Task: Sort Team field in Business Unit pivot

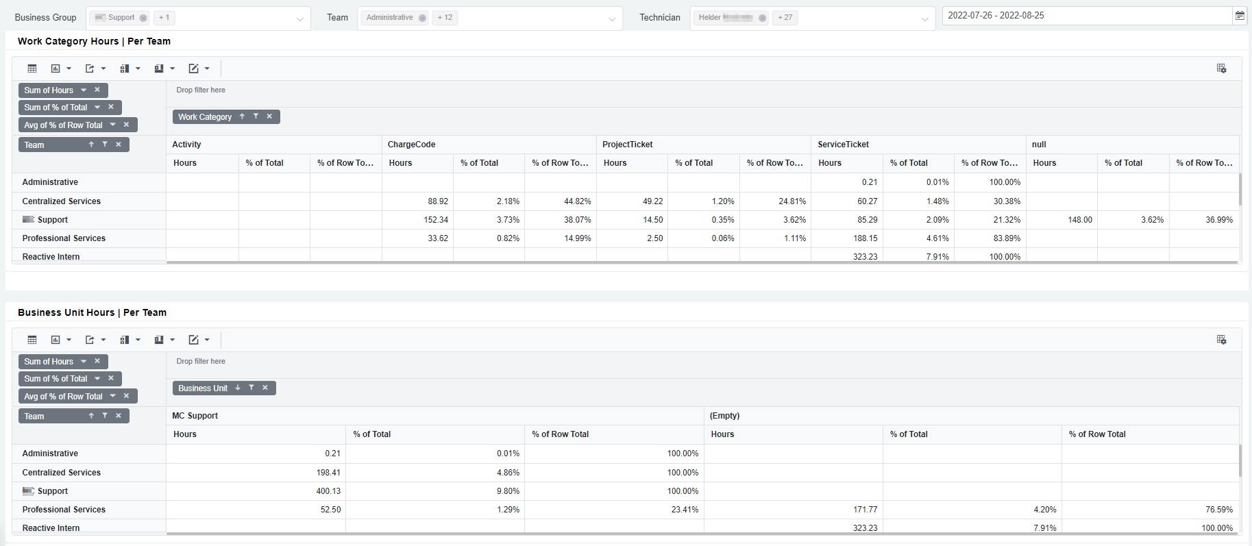Action: (x=91, y=416)
